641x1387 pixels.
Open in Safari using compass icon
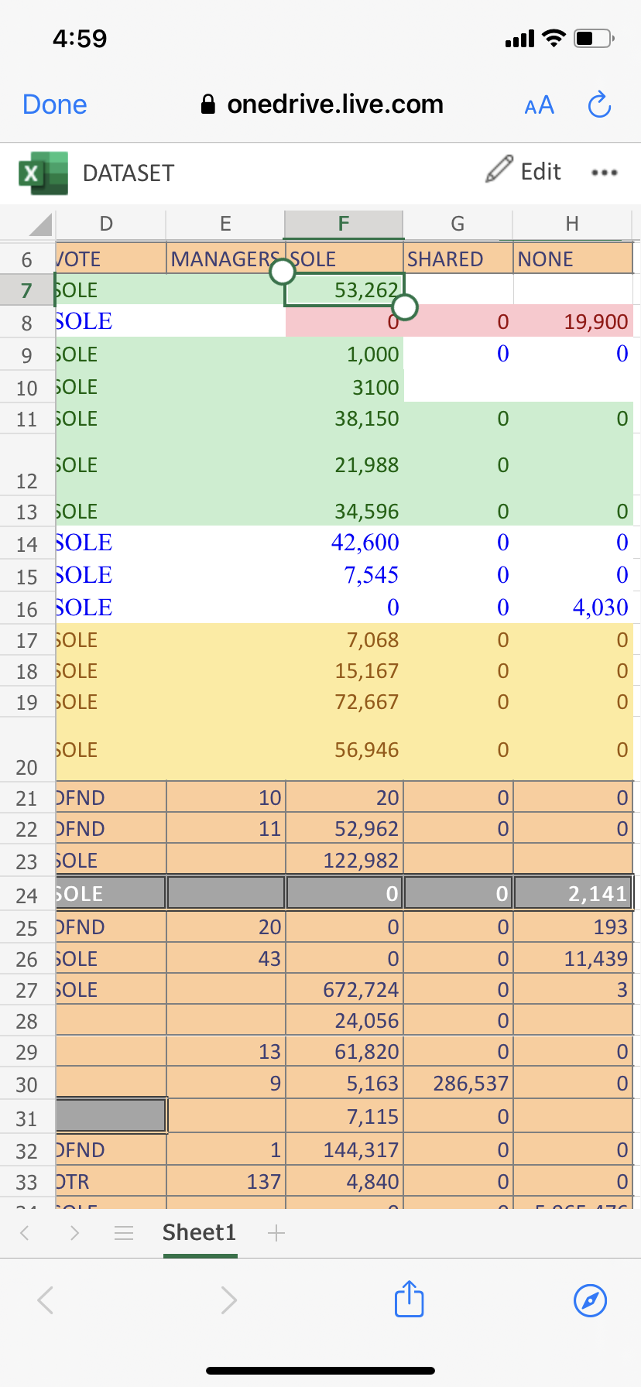click(590, 1300)
